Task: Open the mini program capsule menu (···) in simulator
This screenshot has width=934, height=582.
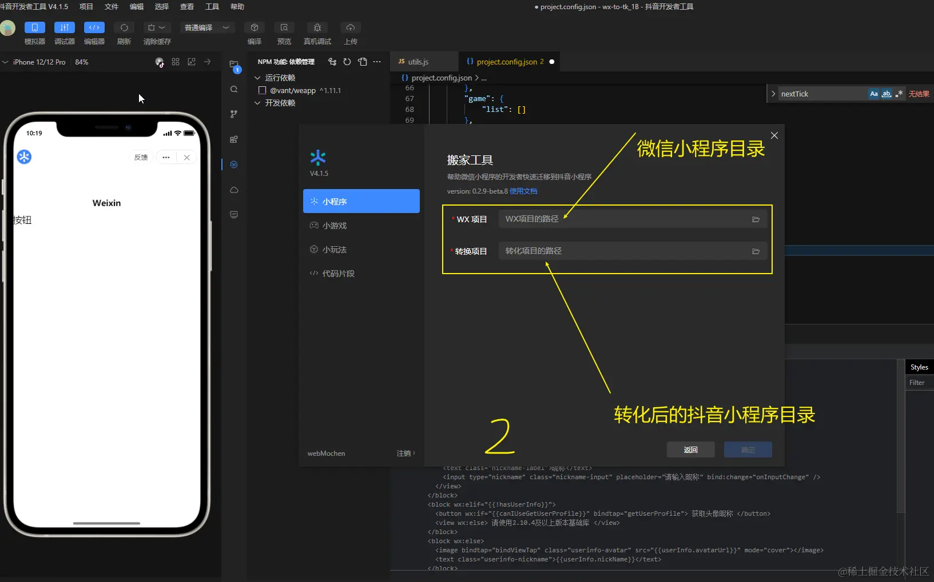Action: (166, 157)
